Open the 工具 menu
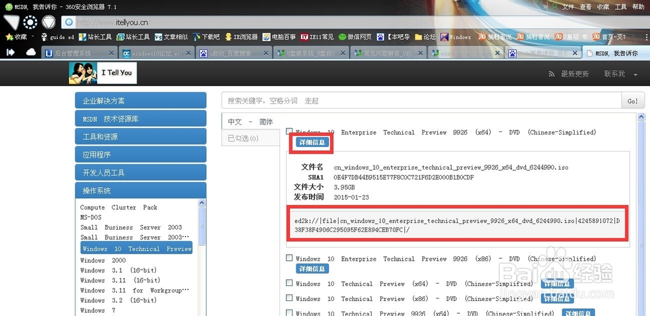The height and width of the screenshot is (316, 650). (x=621, y=7)
